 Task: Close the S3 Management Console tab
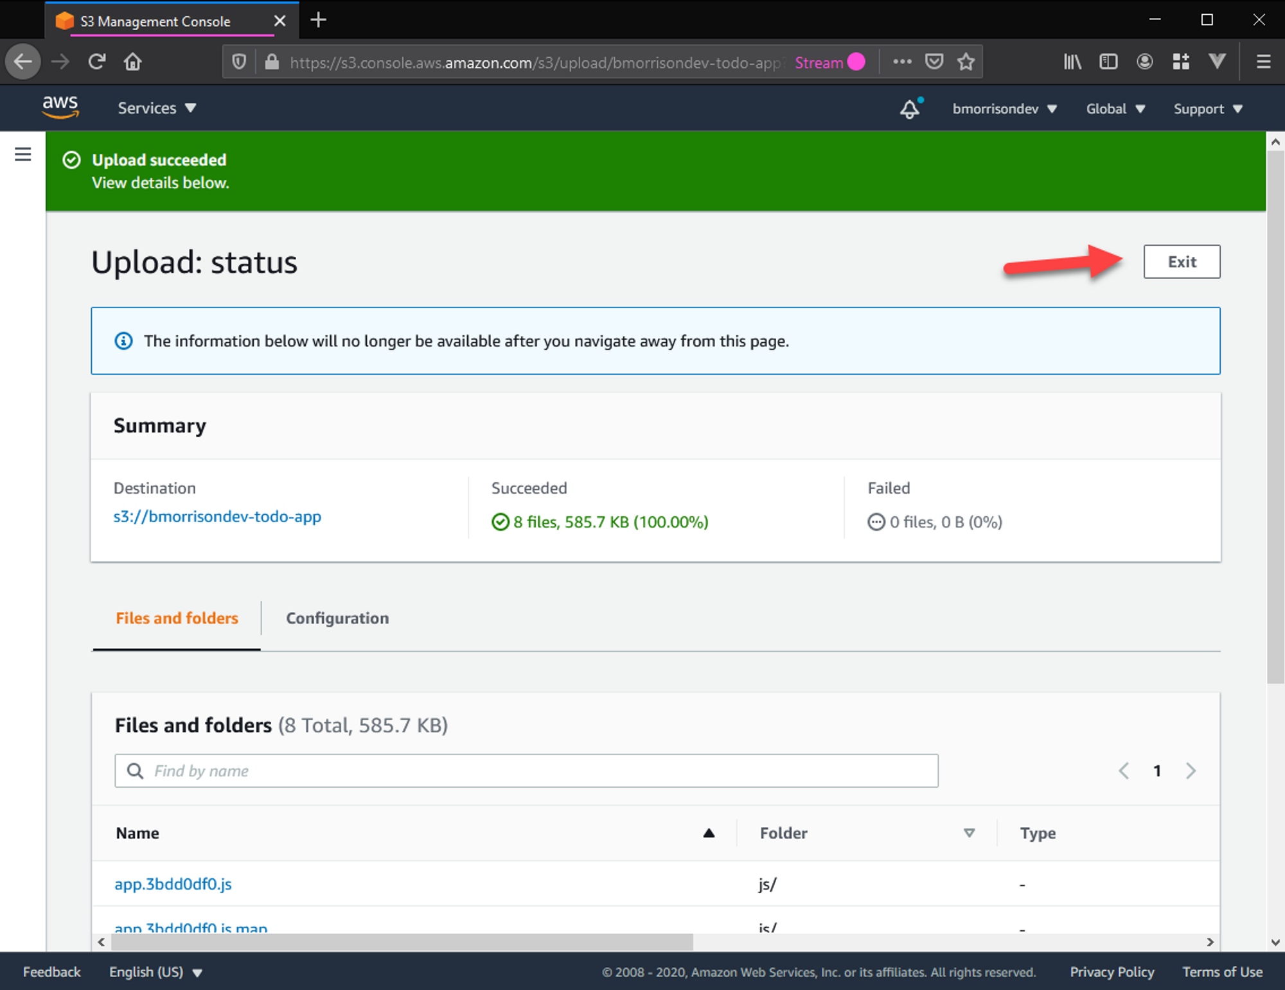pyautogui.click(x=279, y=21)
